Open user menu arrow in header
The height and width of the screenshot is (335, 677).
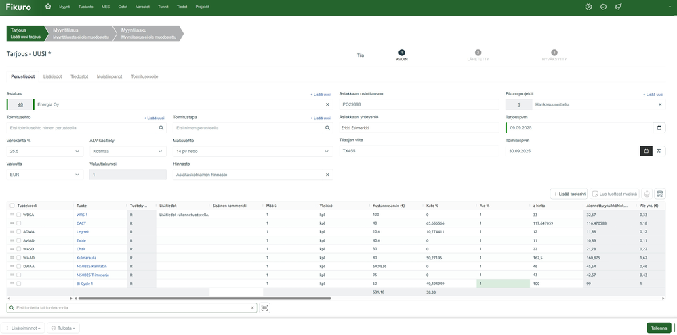point(670,7)
